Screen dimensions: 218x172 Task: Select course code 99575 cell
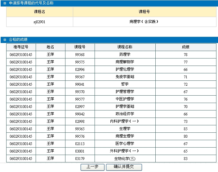80,62
